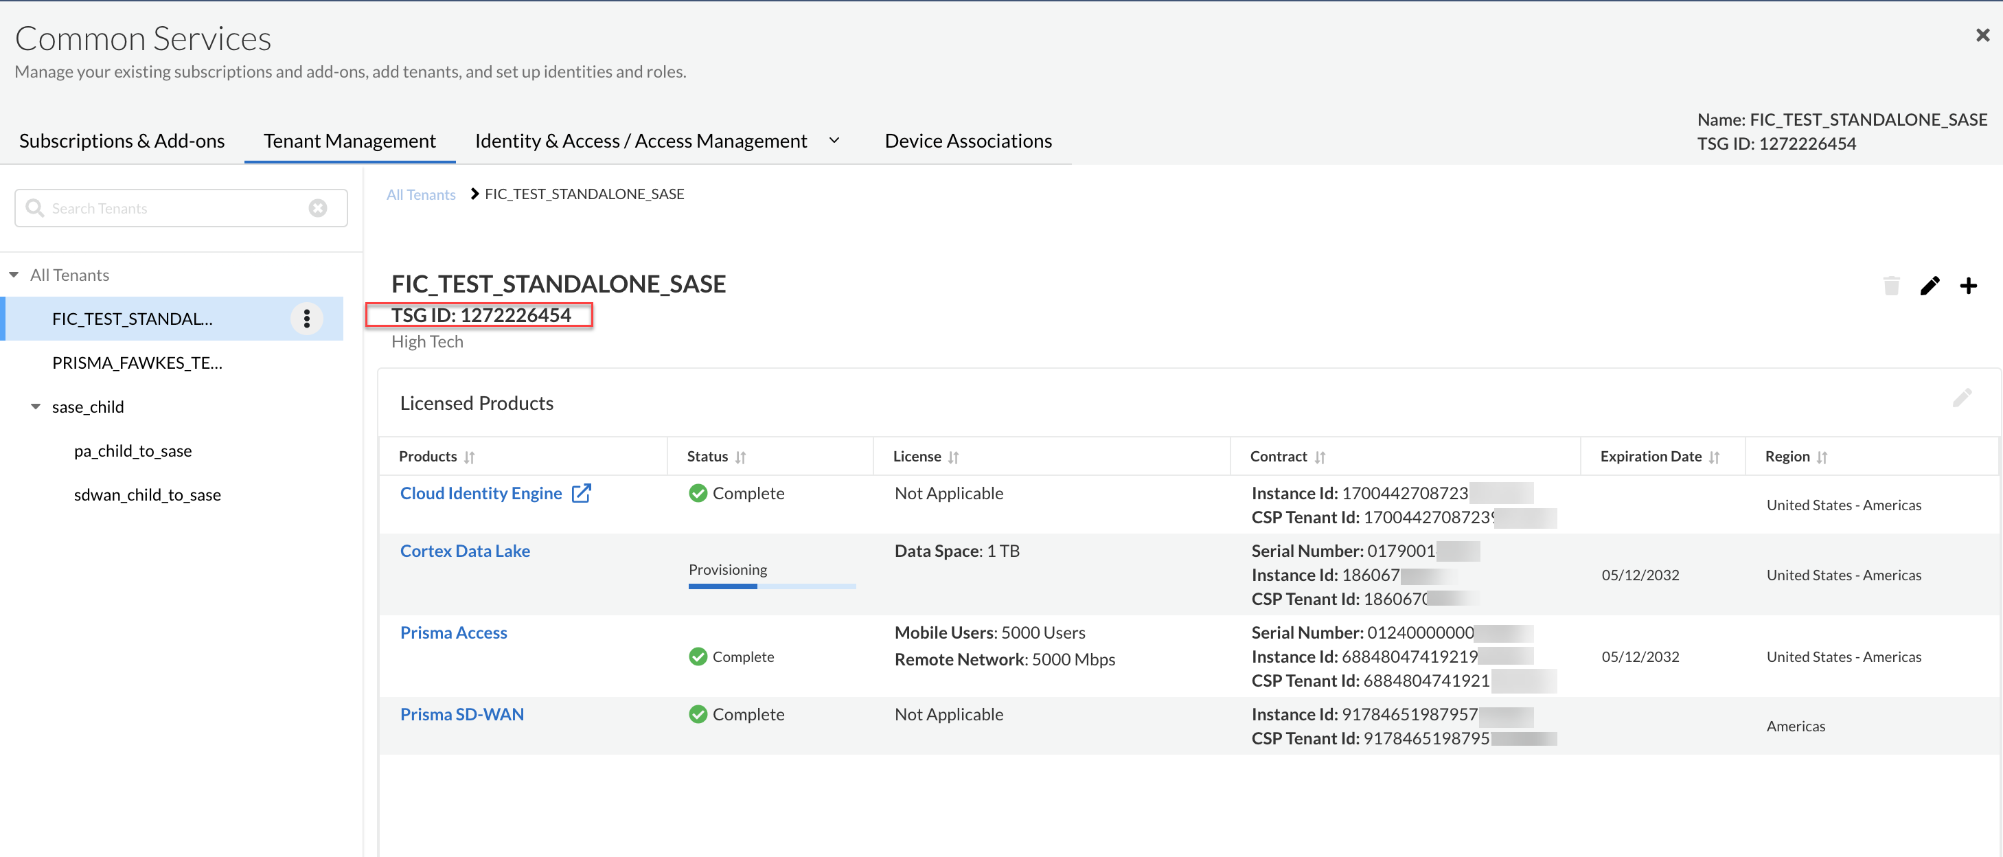Click the plus add tenant icon

(x=1968, y=286)
